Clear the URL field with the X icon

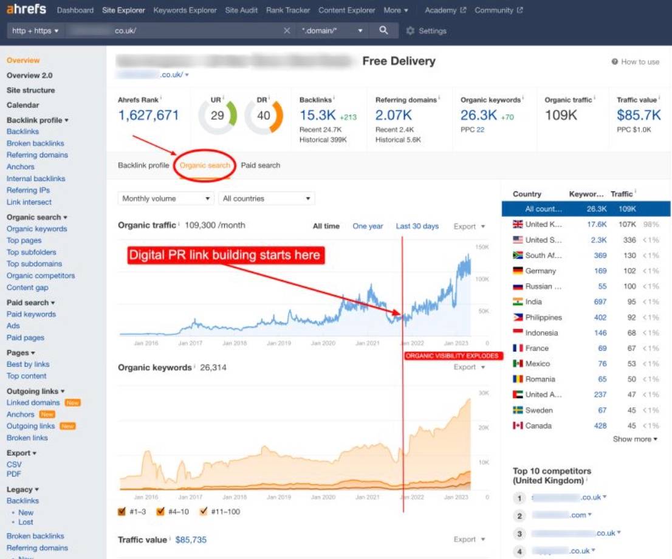pyautogui.click(x=287, y=30)
